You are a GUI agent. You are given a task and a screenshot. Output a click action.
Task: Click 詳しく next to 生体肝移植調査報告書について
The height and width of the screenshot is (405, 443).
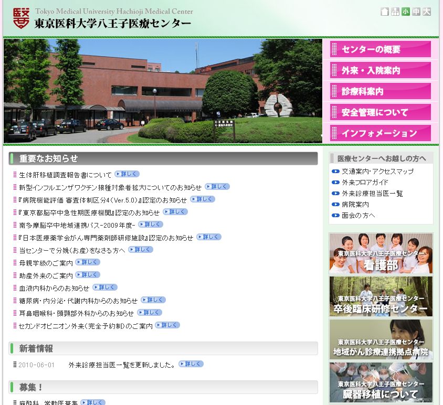pyautogui.click(x=127, y=174)
